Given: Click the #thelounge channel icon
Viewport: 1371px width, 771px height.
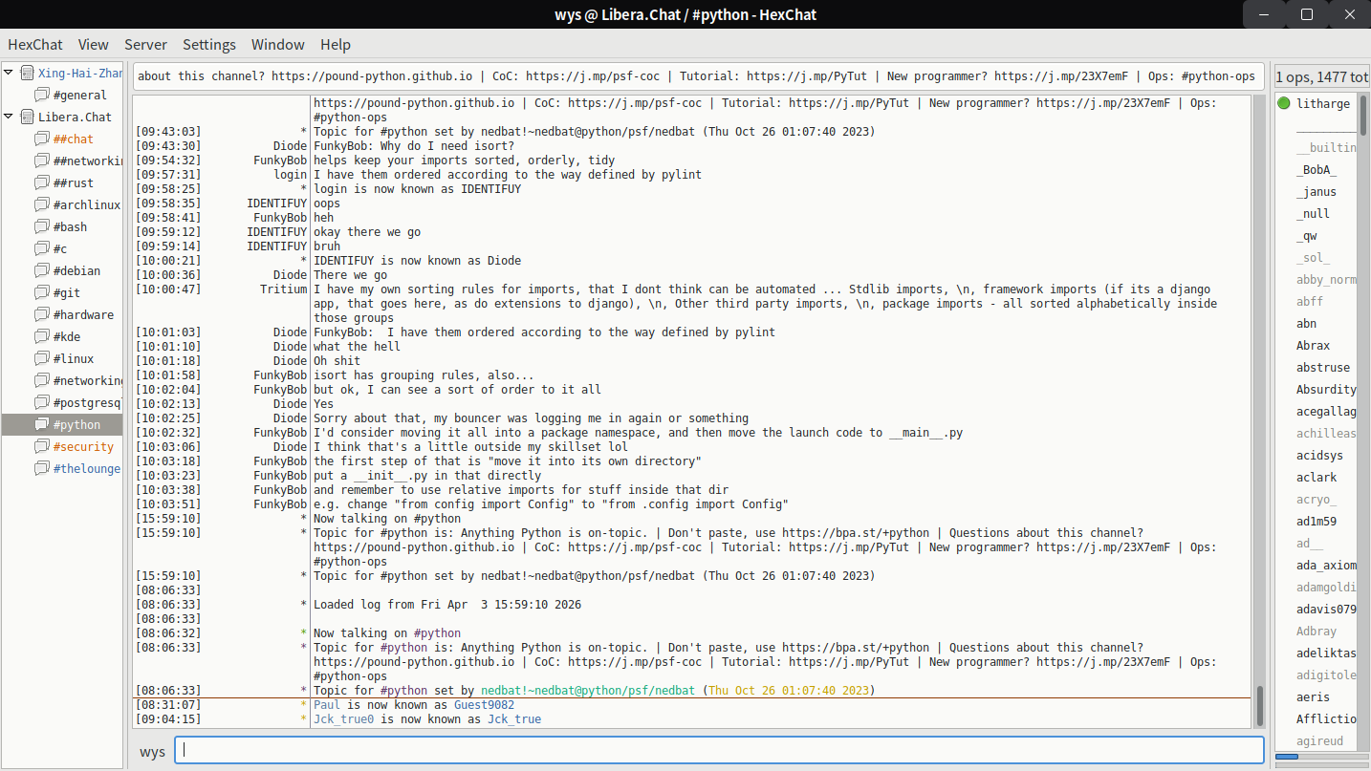Looking at the screenshot, I should coord(41,469).
